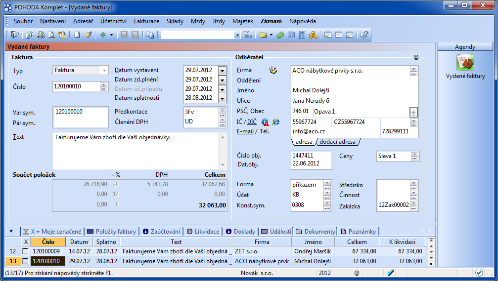
Task: Open the Typ Faktura dropdown
Action: click(104, 70)
